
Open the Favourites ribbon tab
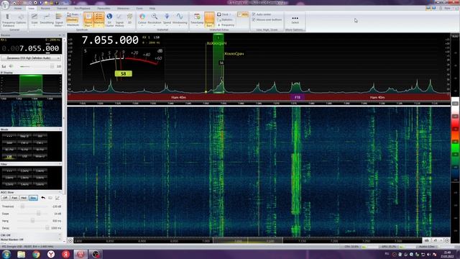pyautogui.click(x=103, y=9)
